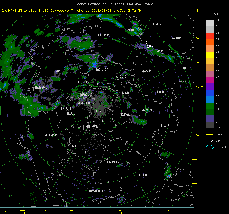Click the SIRSI place label
The image size is (229, 214).
tap(58, 154)
